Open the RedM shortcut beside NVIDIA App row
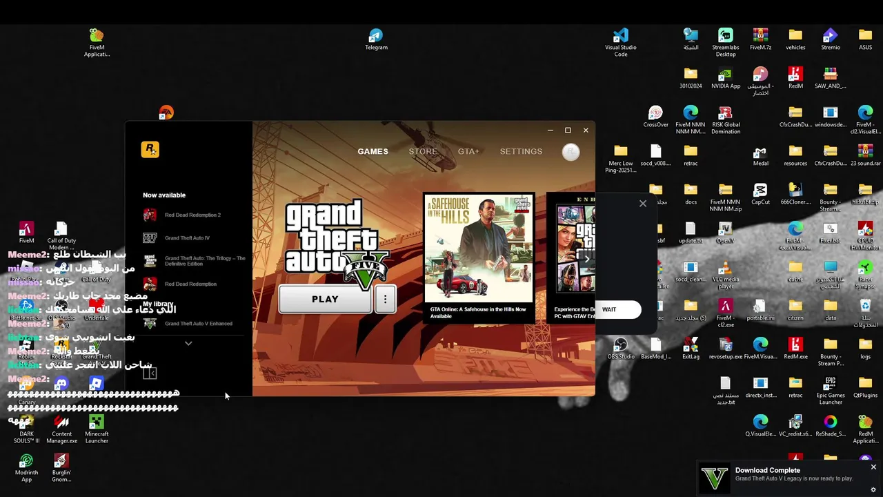This screenshot has width=883, height=497. [x=795, y=78]
